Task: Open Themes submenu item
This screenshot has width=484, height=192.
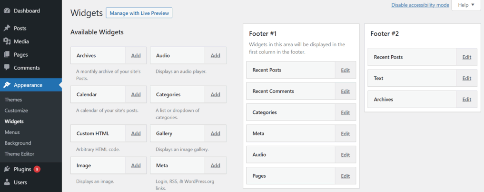Action: point(13,100)
